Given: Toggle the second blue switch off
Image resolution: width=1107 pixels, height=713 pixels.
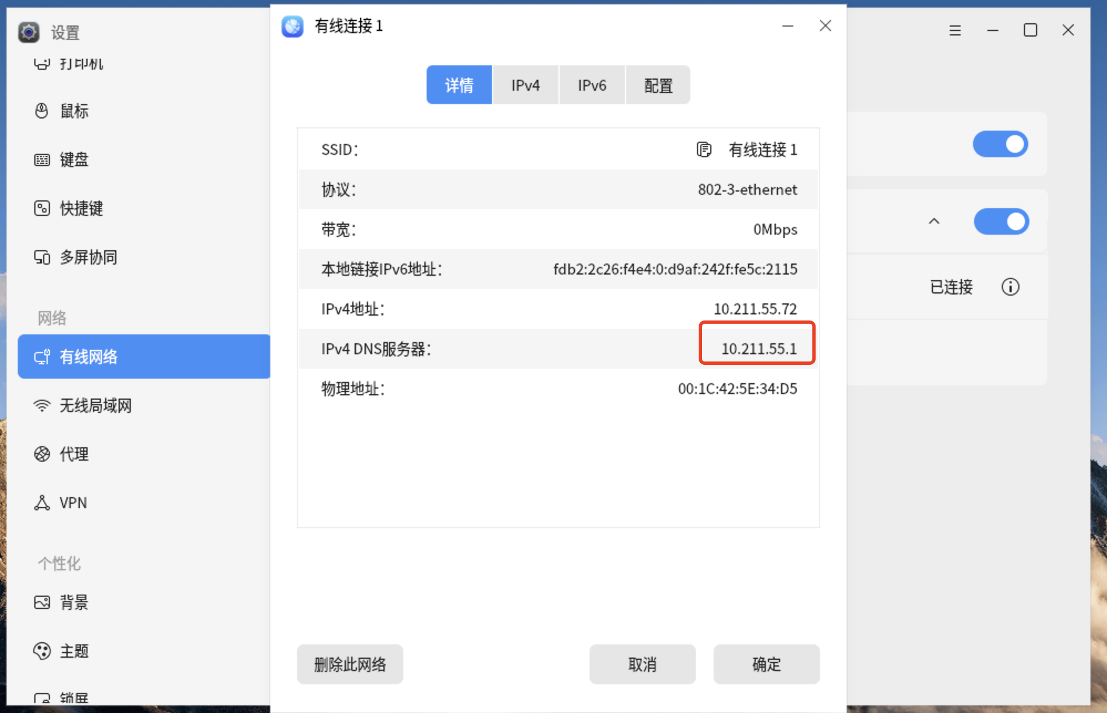Looking at the screenshot, I should pyautogui.click(x=1001, y=221).
